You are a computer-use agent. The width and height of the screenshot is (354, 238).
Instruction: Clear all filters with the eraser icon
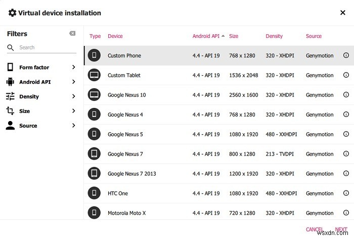pos(72,34)
